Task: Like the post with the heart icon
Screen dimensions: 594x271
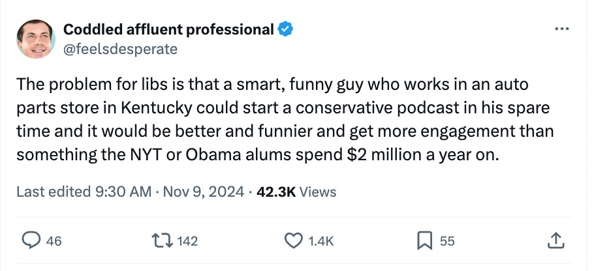Action: [x=294, y=241]
